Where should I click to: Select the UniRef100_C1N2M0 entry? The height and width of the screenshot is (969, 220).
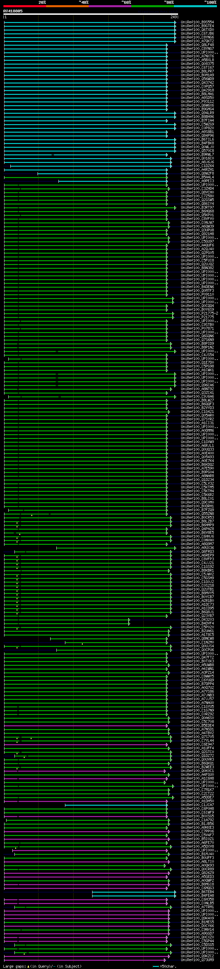point(197,642)
